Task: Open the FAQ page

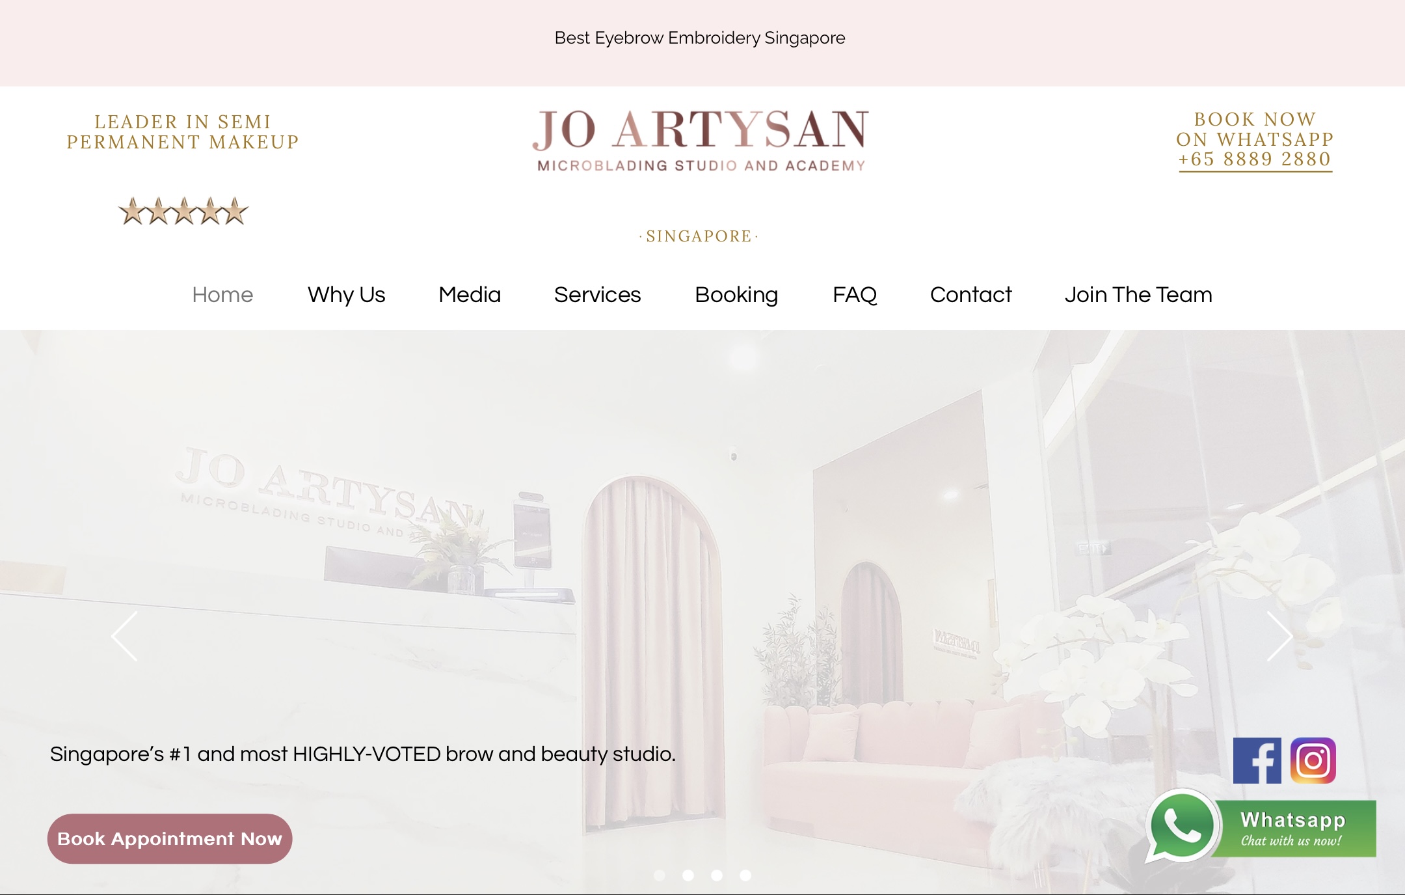Action: (x=855, y=295)
